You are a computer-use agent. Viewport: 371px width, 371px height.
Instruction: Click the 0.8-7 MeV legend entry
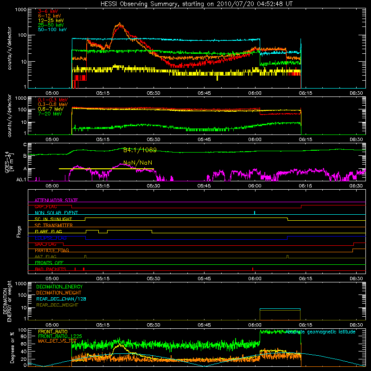point(51,109)
